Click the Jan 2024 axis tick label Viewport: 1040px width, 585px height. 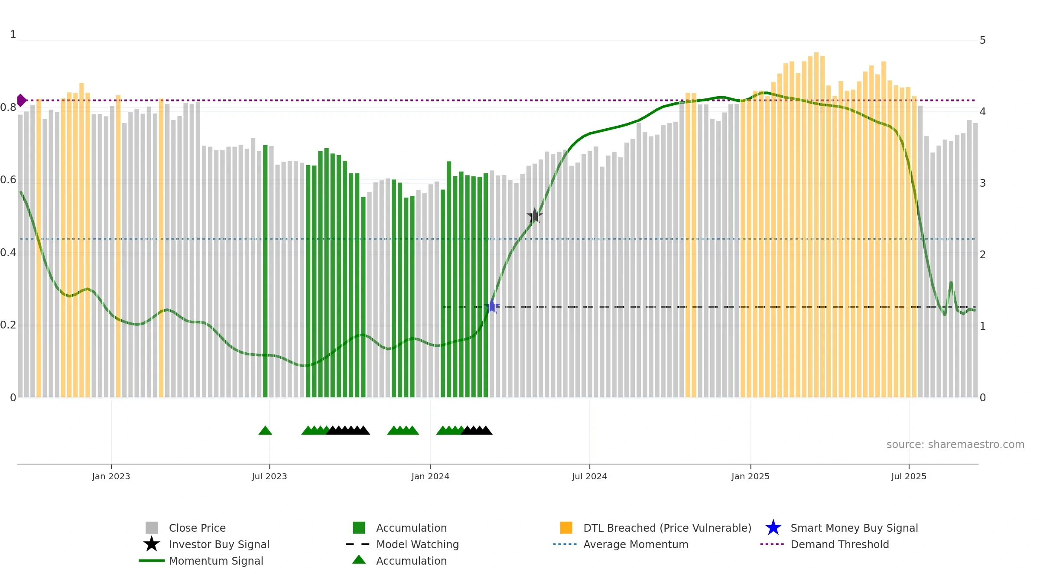pyautogui.click(x=430, y=477)
